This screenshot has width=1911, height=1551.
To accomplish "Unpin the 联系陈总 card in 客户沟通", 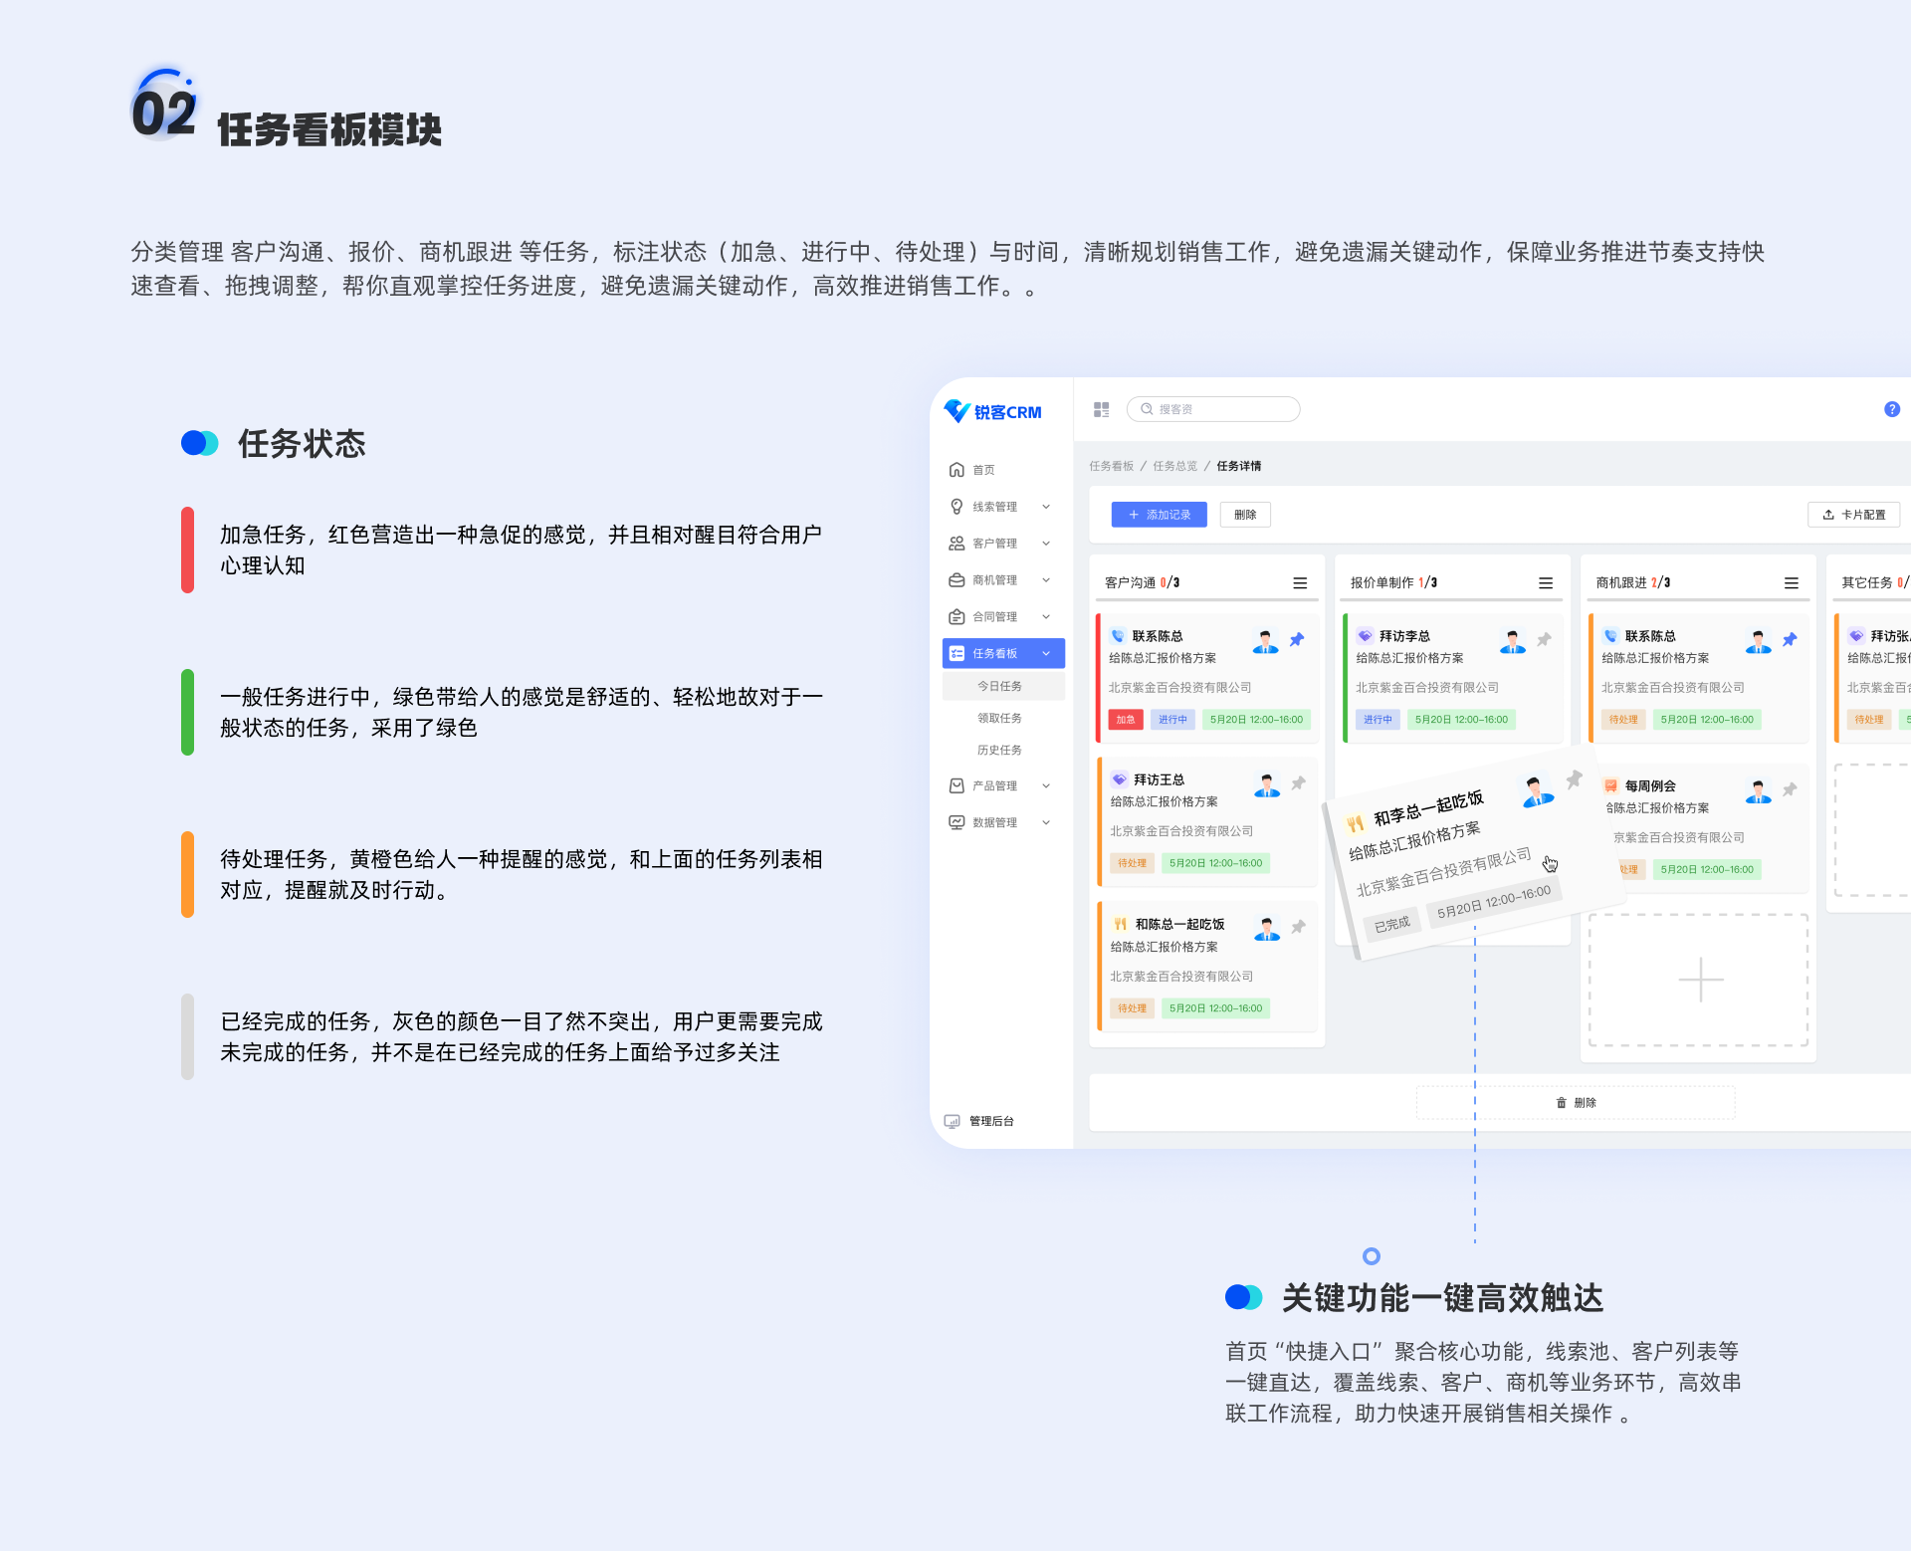I will click(1296, 640).
